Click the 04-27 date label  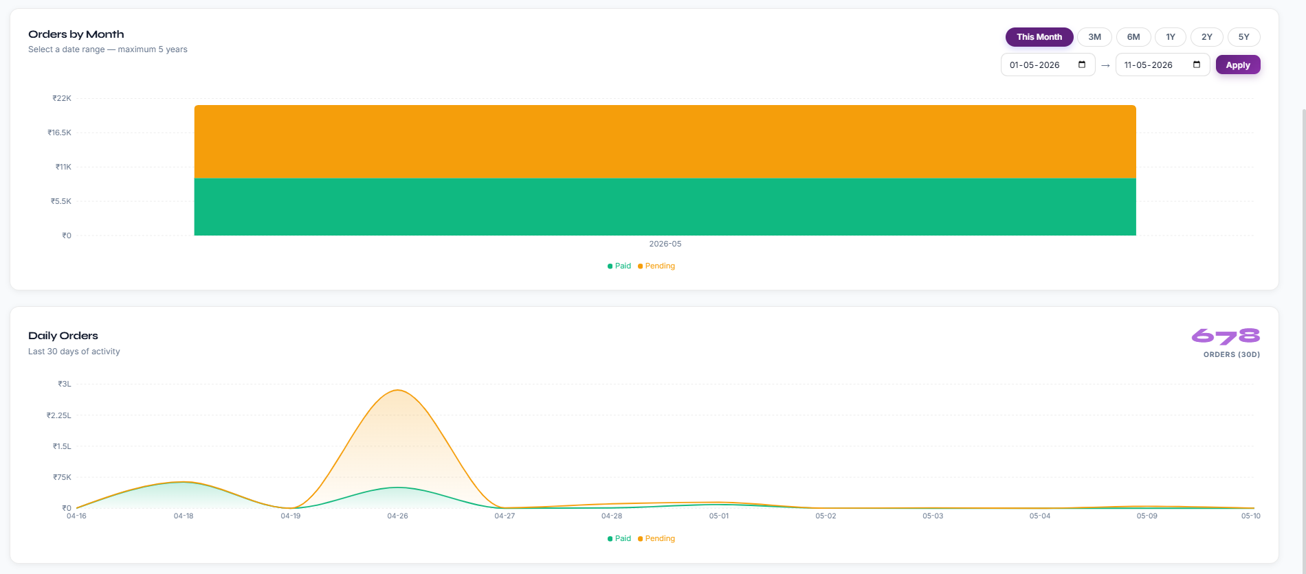click(x=505, y=516)
